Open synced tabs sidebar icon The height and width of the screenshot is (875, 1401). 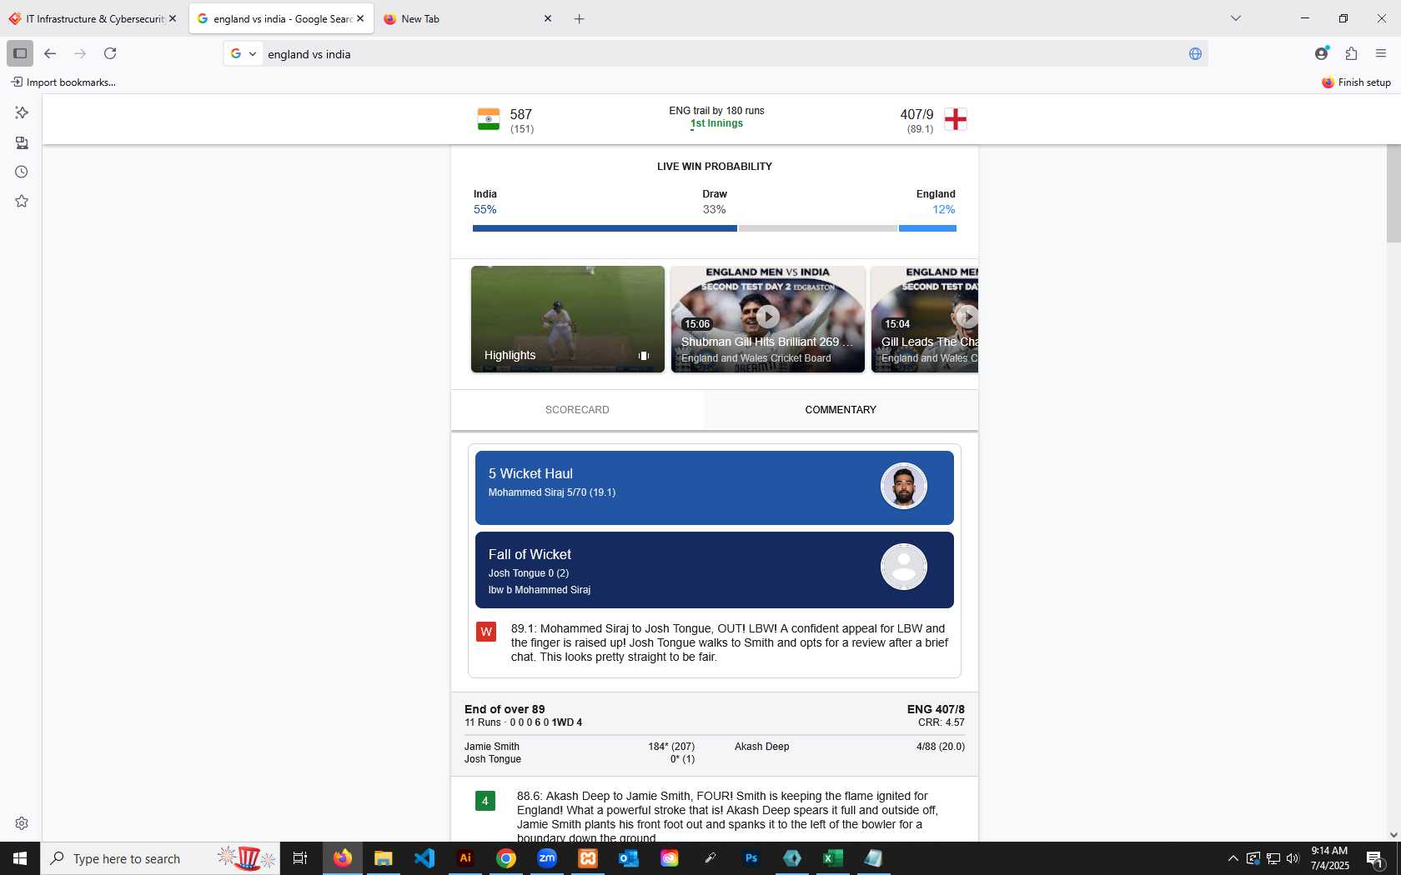pos(22,142)
